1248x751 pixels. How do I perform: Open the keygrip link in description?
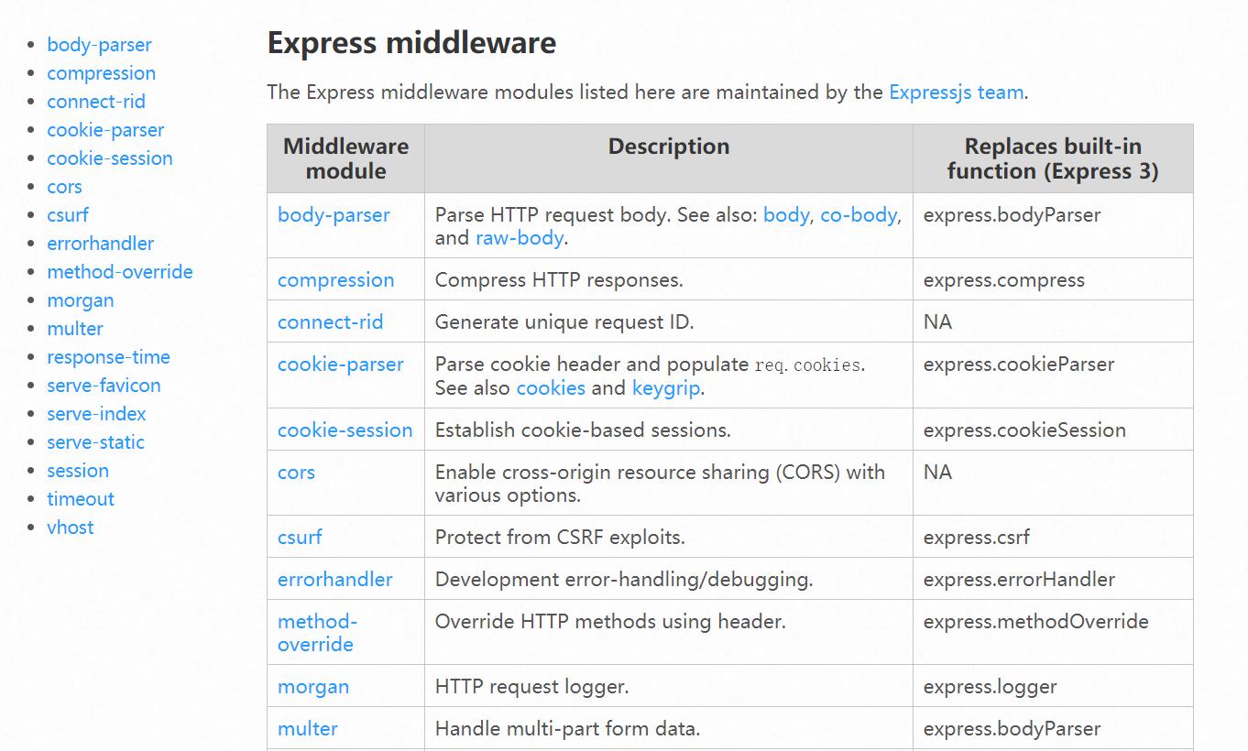click(666, 387)
